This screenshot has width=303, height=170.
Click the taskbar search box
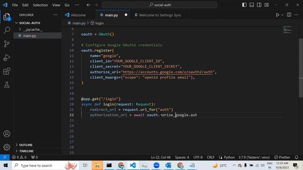45,165
